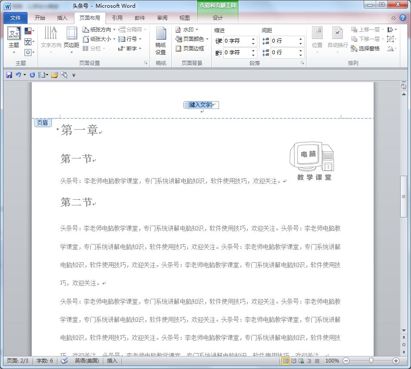Toggle the Insert (插入) overtype mode
Screen dimensions: 411x369
112,361
